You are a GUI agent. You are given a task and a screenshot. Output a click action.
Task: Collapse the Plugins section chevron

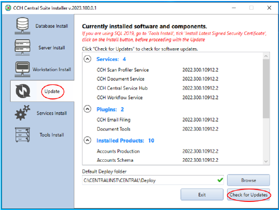[87, 109]
